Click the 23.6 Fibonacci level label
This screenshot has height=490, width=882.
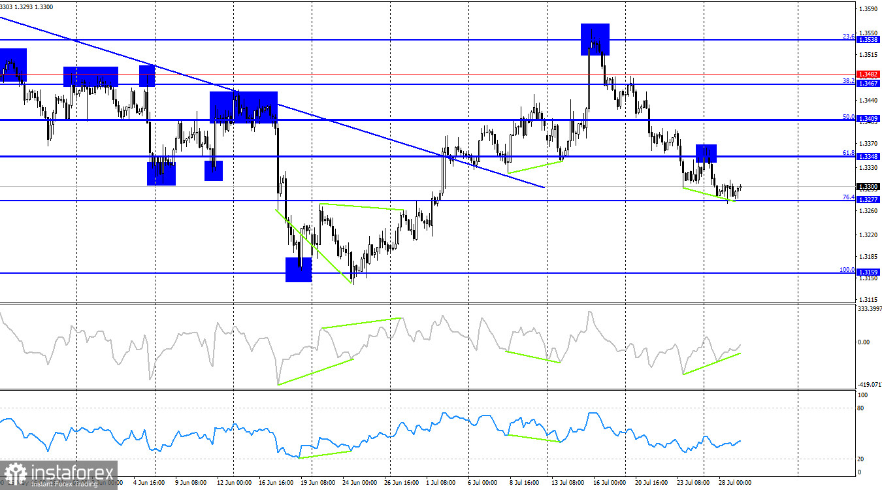(849, 37)
